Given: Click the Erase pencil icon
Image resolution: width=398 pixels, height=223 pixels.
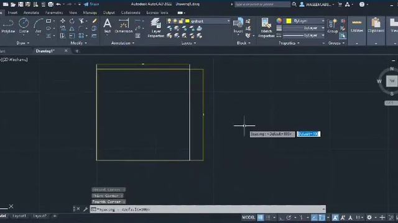Looking at the screenshot, I should pos(95,21).
